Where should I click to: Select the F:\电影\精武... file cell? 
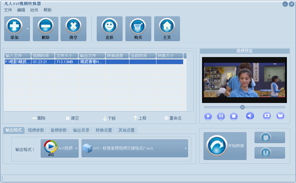click(x=18, y=62)
